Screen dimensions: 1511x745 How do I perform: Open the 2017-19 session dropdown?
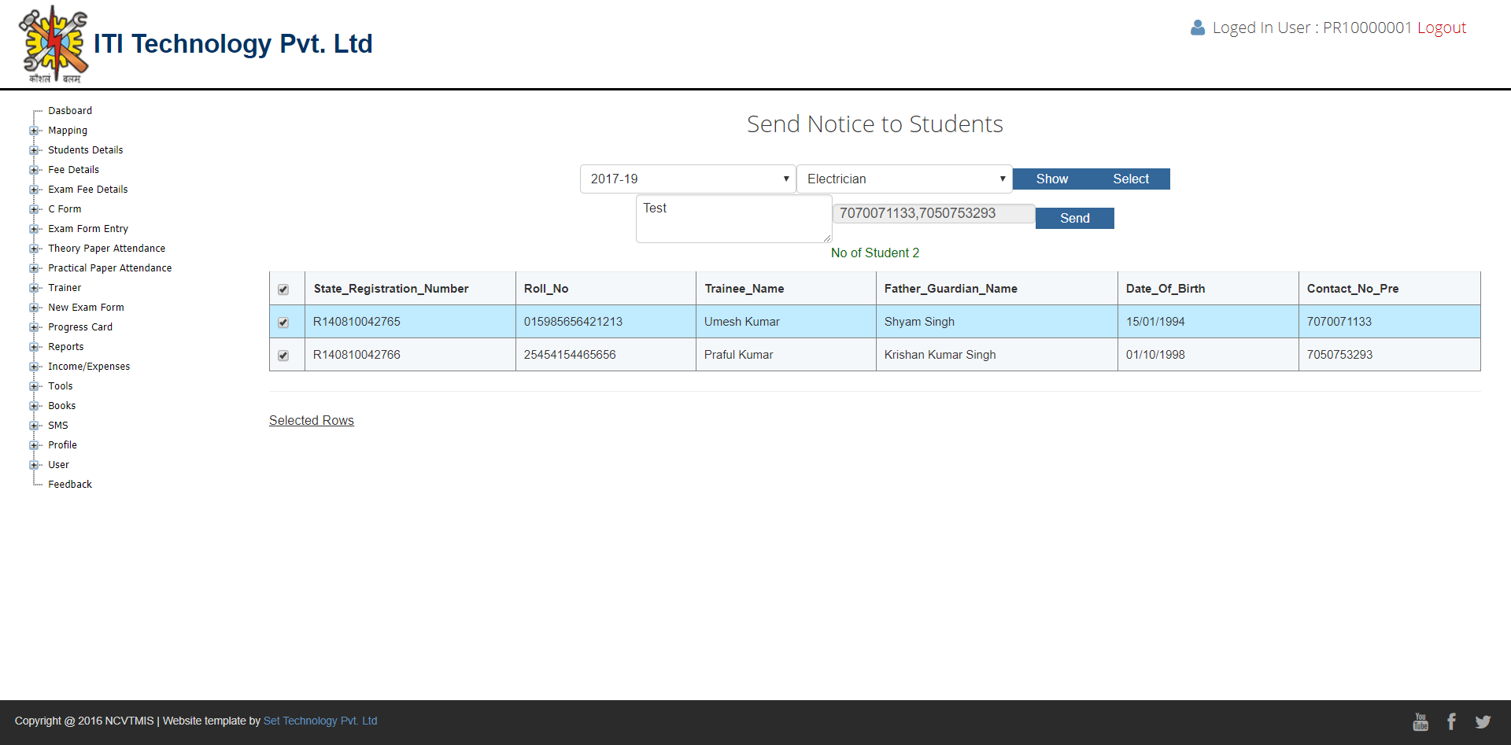688,179
